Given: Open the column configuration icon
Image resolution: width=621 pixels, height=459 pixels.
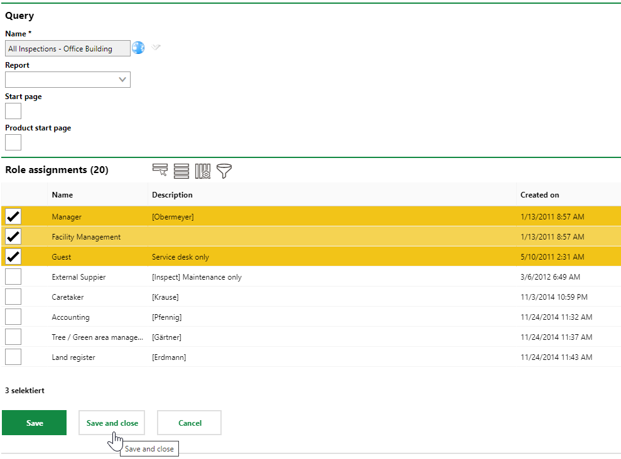Looking at the screenshot, I should coord(202,171).
